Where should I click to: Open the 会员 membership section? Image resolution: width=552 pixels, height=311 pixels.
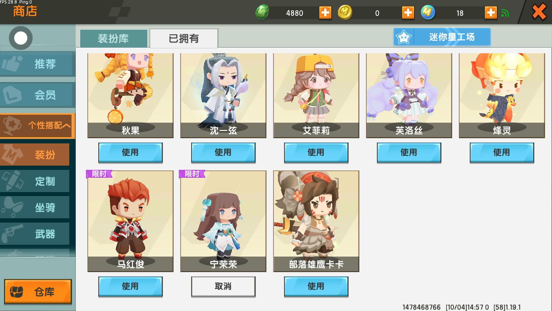37,95
